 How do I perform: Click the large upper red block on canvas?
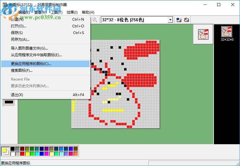[142, 50]
